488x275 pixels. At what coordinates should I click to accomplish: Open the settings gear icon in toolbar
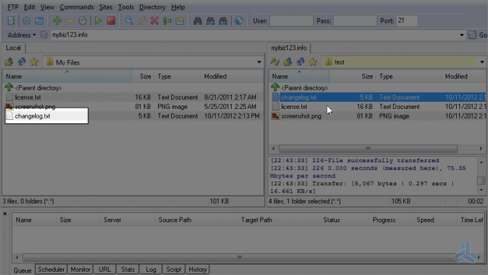point(27,21)
